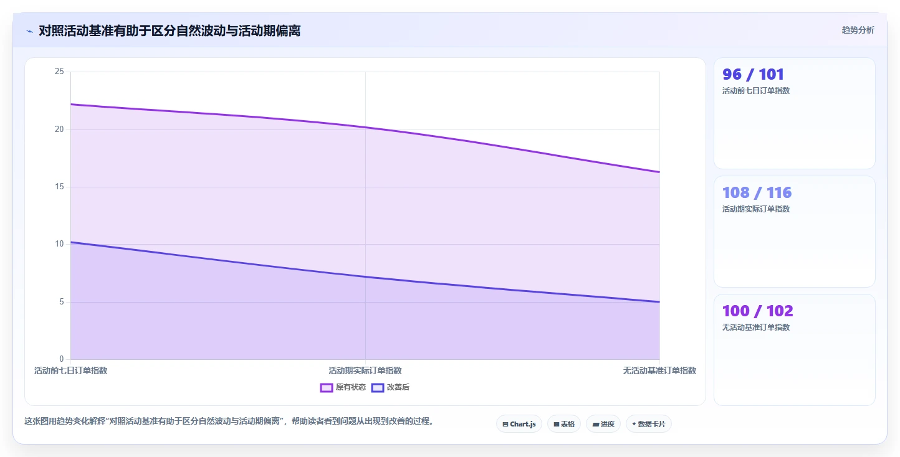Click the y-axis value 15
This screenshot has width=900, height=457.
[59, 187]
